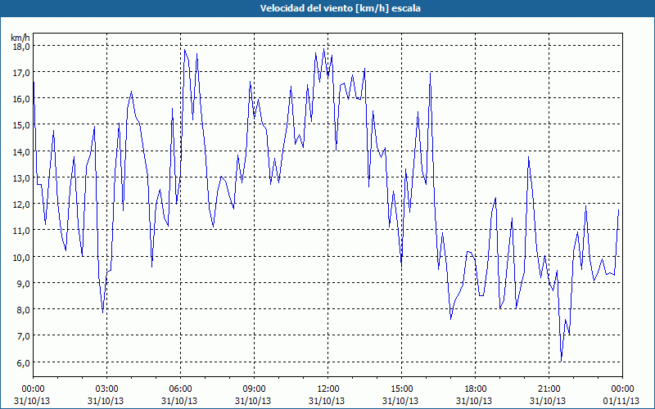The height and width of the screenshot is (409, 655).
Task: Click the 01/11/13 date label
Action: 621,401
